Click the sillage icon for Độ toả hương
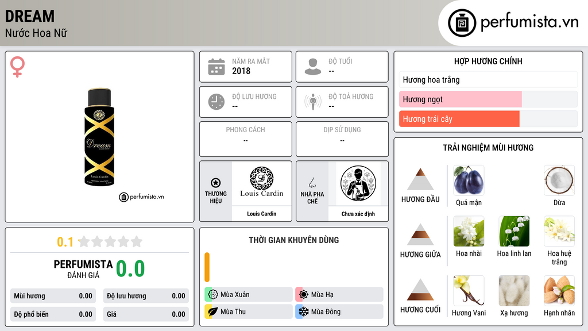This screenshot has height=331, width=588. tap(313, 102)
